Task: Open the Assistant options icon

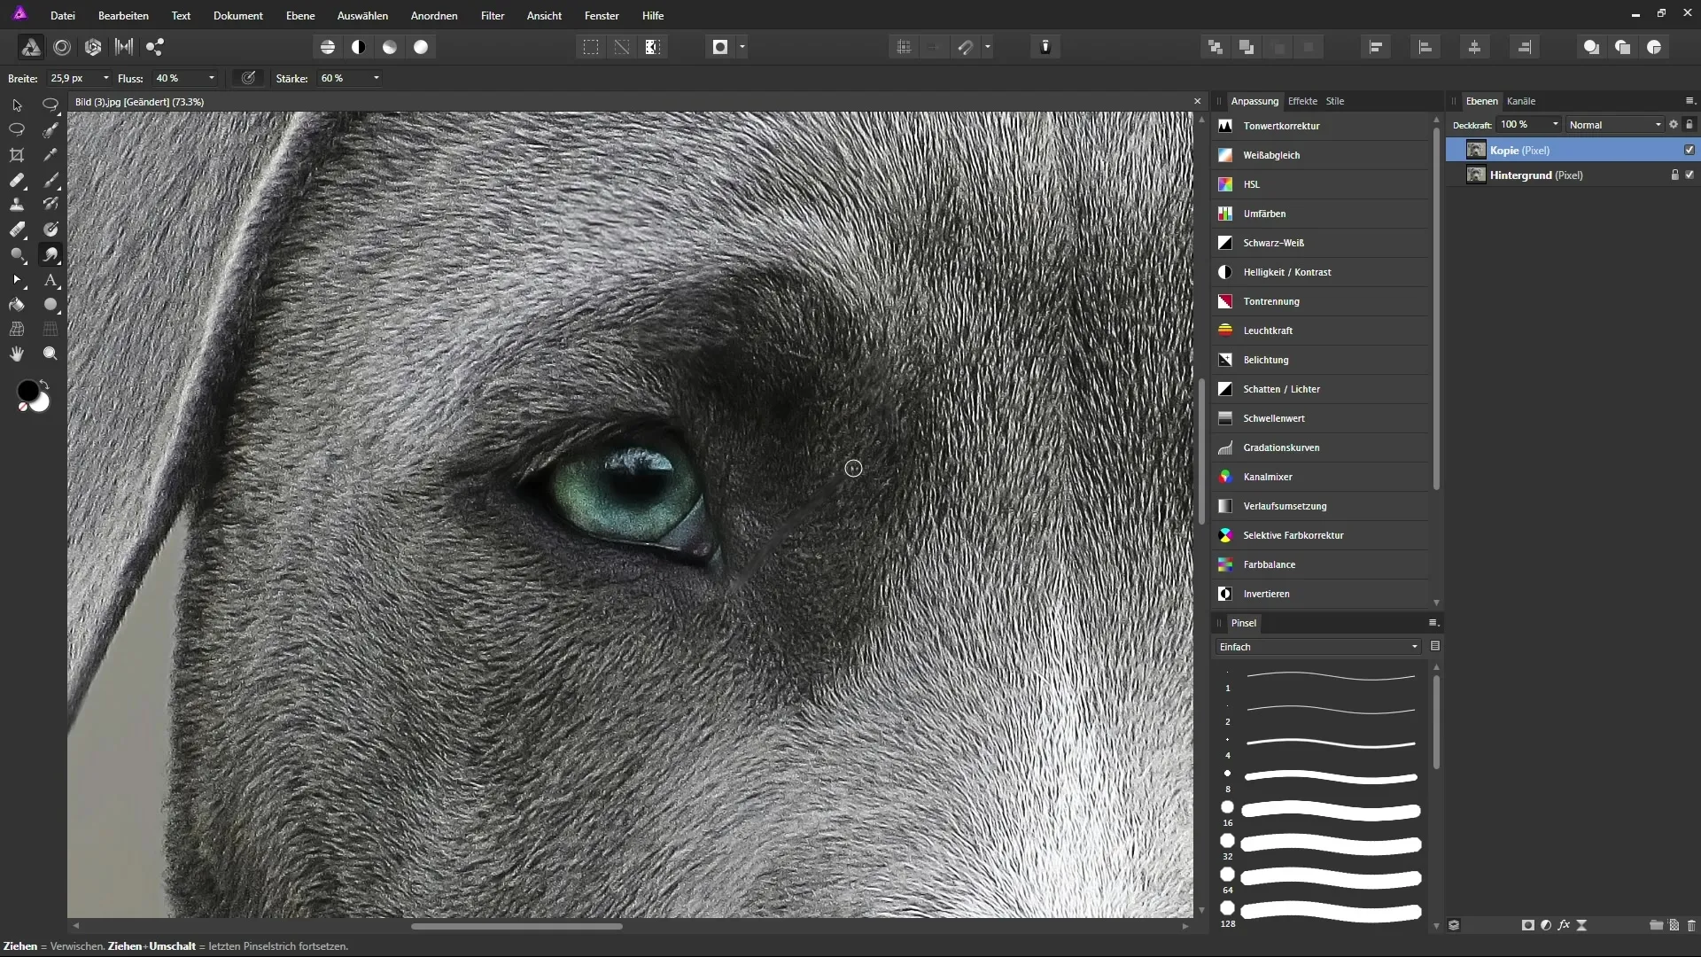Action: (x=1045, y=47)
